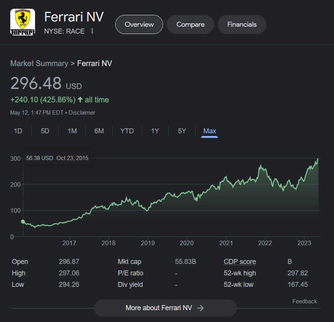Select the Overview tab
334x322 pixels.
pos(139,24)
